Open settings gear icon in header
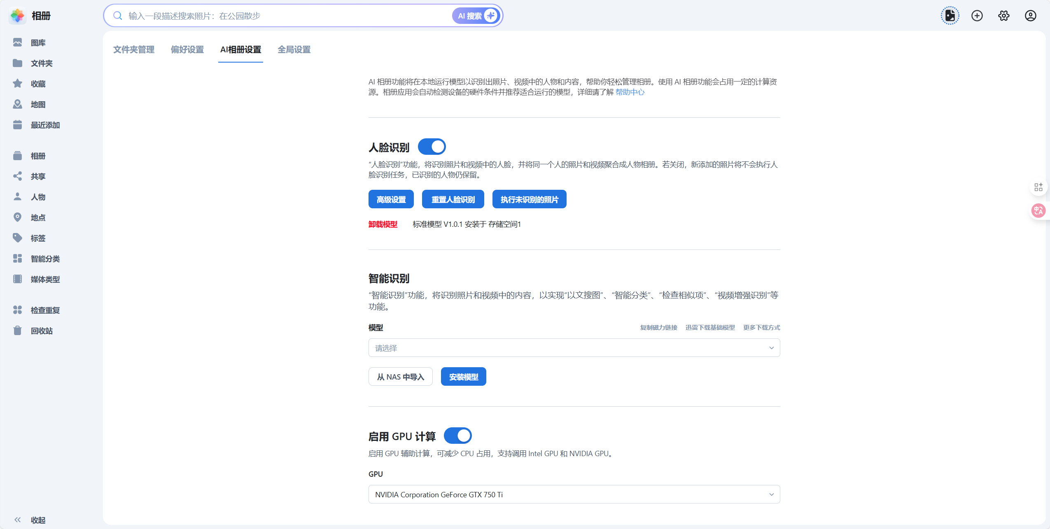 coord(1003,16)
